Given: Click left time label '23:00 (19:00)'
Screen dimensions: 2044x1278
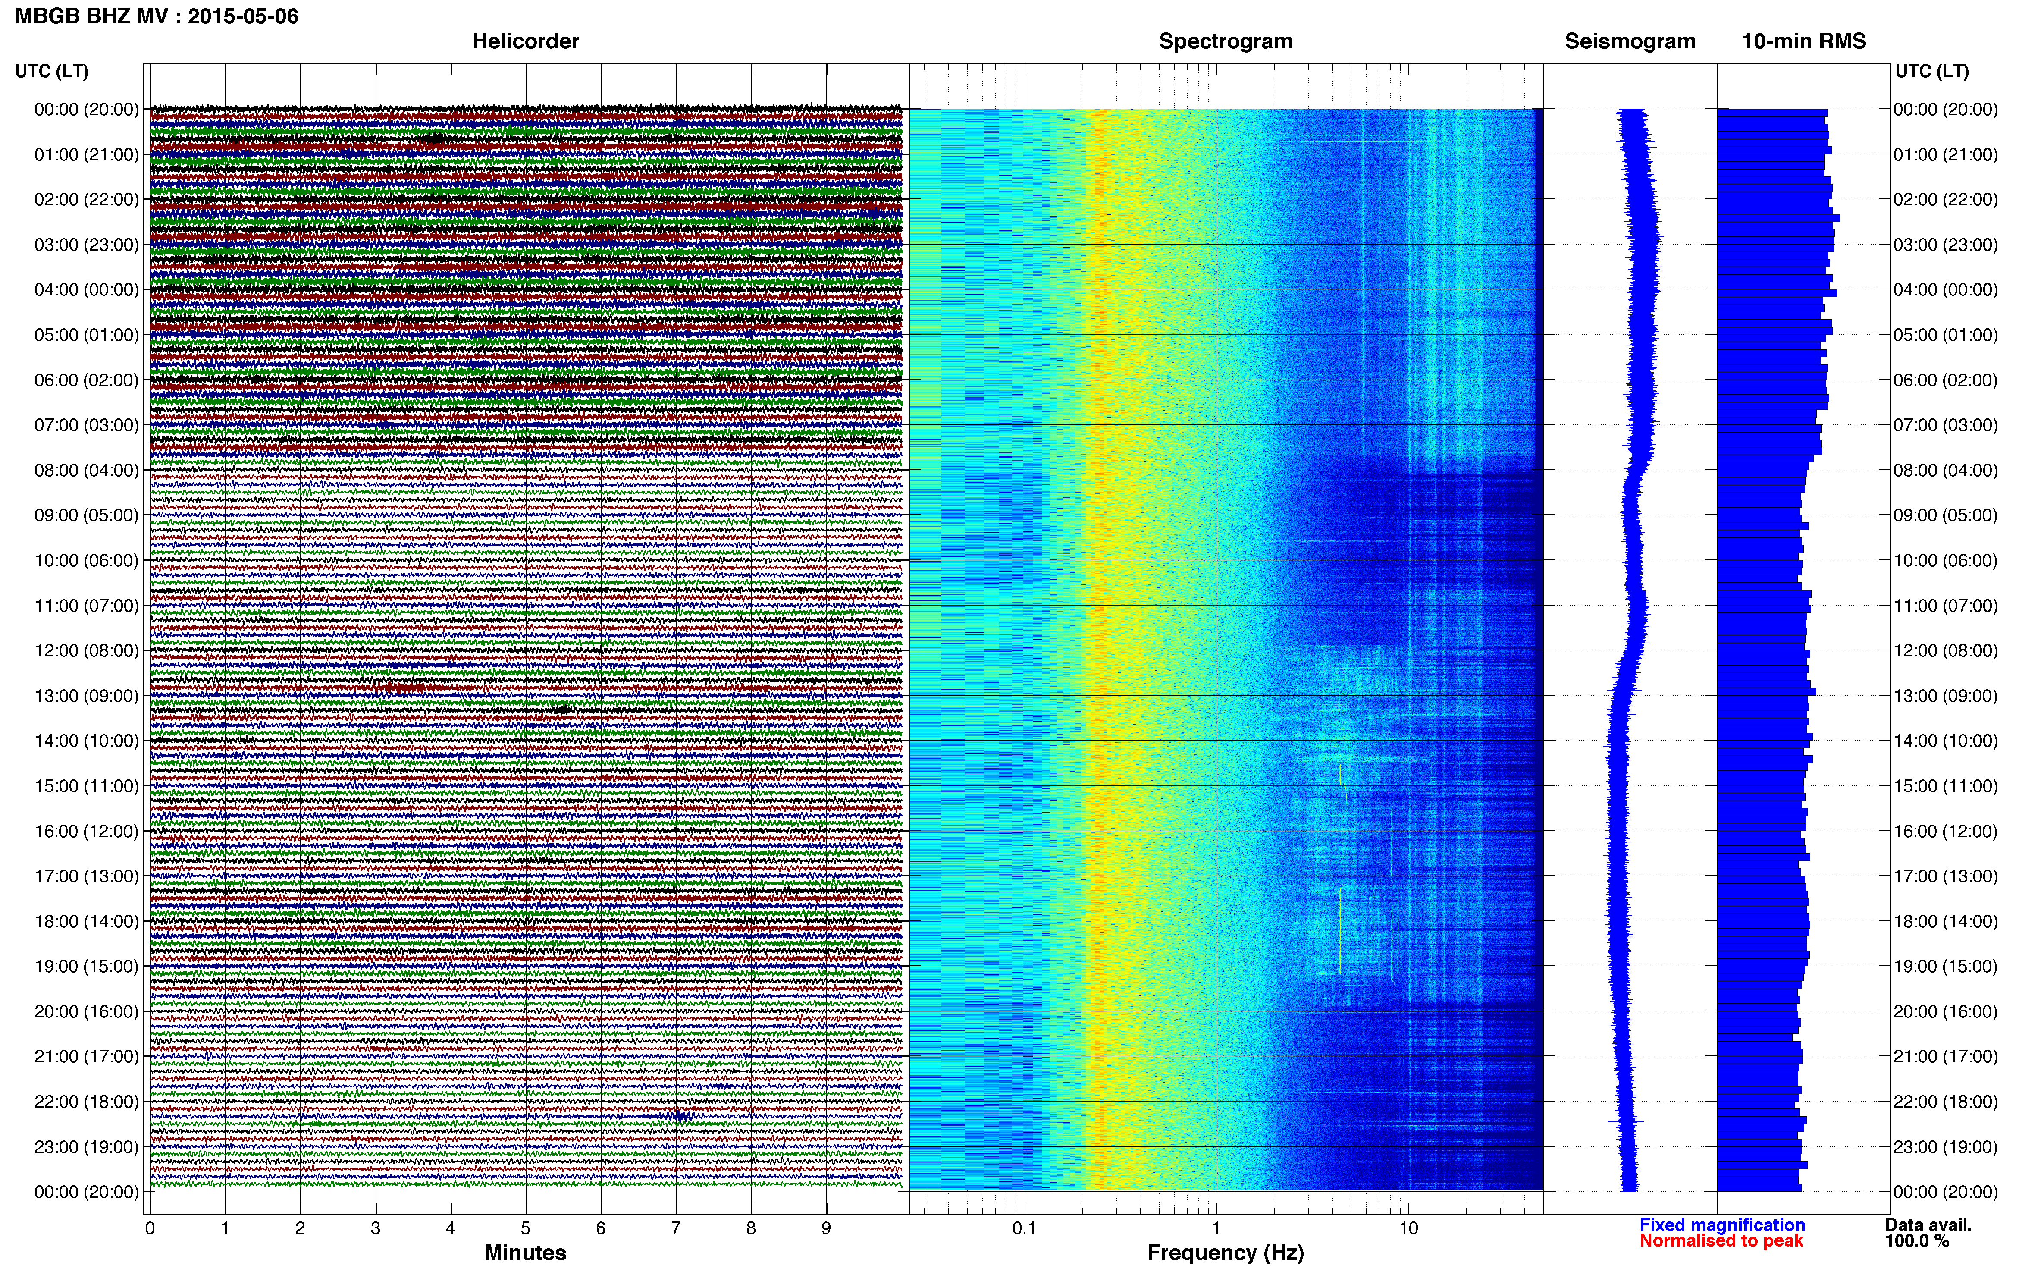Looking at the screenshot, I should [86, 1147].
